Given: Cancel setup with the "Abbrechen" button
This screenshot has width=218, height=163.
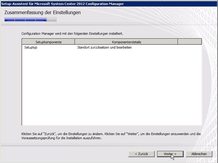Looking at the screenshot, I should 199,154.
